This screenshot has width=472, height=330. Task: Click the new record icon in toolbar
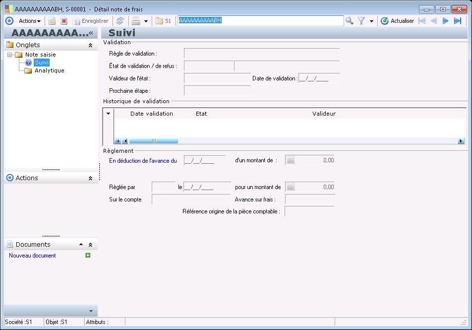tap(52, 21)
